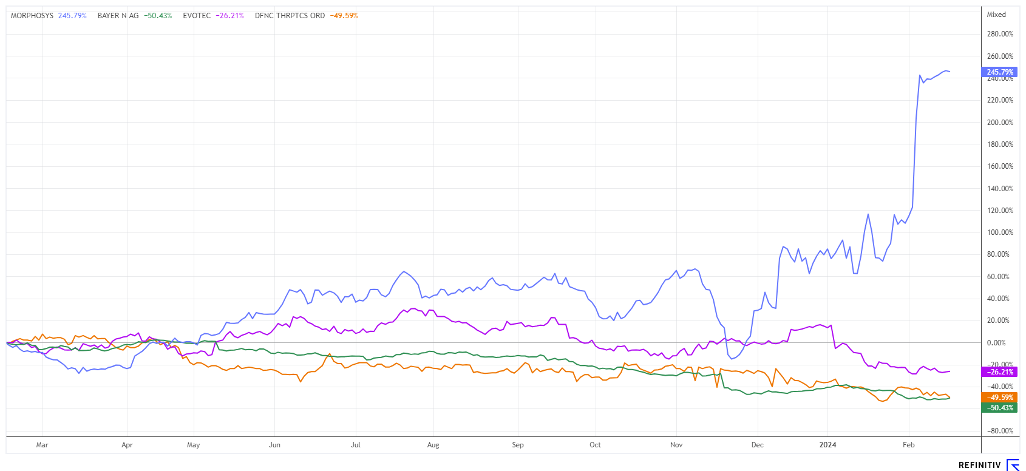Screen dimensions: 1026x471
Task: Click the Aug label on time axis
Action: [x=433, y=445]
